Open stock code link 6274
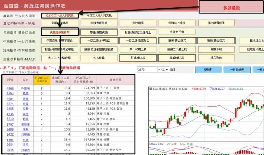This screenshot has width=264, height=155. pyautogui.click(x=10, y=104)
